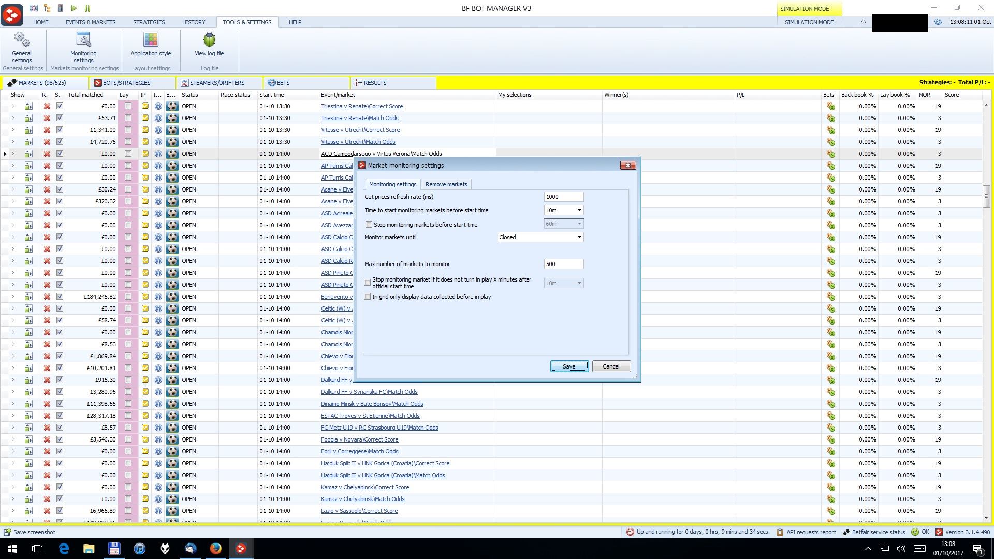Open Monitoring settings ribbon icon
Image resolution: width=994 pixels, height=559 pixels.
[x=83, y=47]
